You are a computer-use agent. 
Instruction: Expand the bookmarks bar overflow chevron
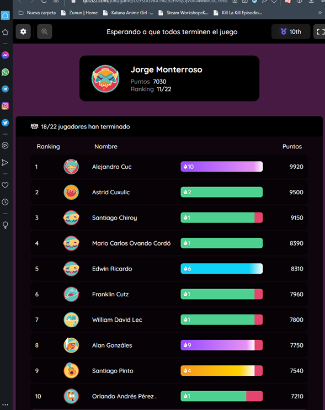[x=320, y=13]
